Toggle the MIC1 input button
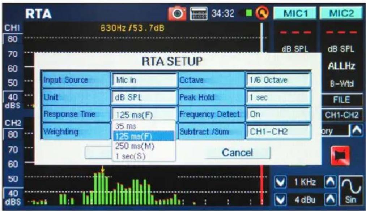 295,13
